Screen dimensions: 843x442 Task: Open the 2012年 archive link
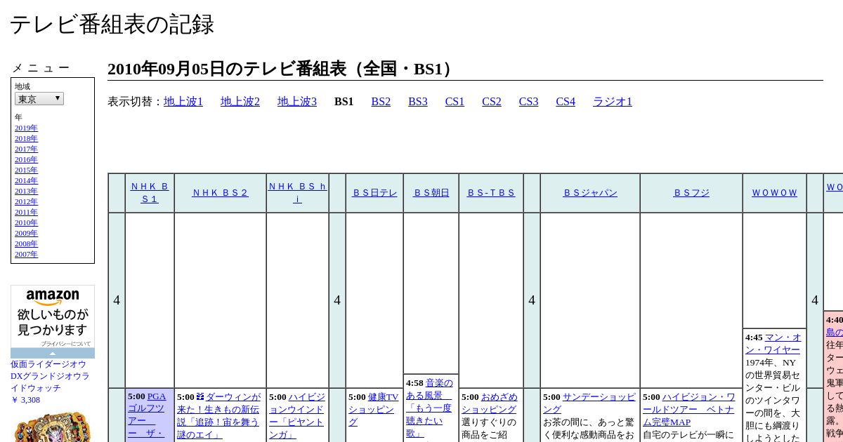(x=26, y=202)
